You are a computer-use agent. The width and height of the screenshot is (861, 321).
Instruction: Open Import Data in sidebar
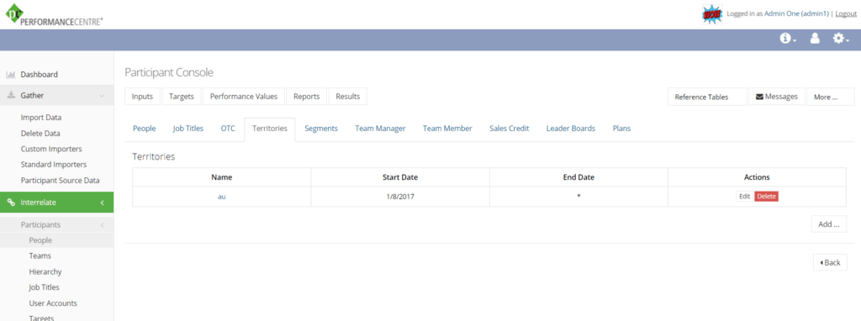click(x=41, y=118)
